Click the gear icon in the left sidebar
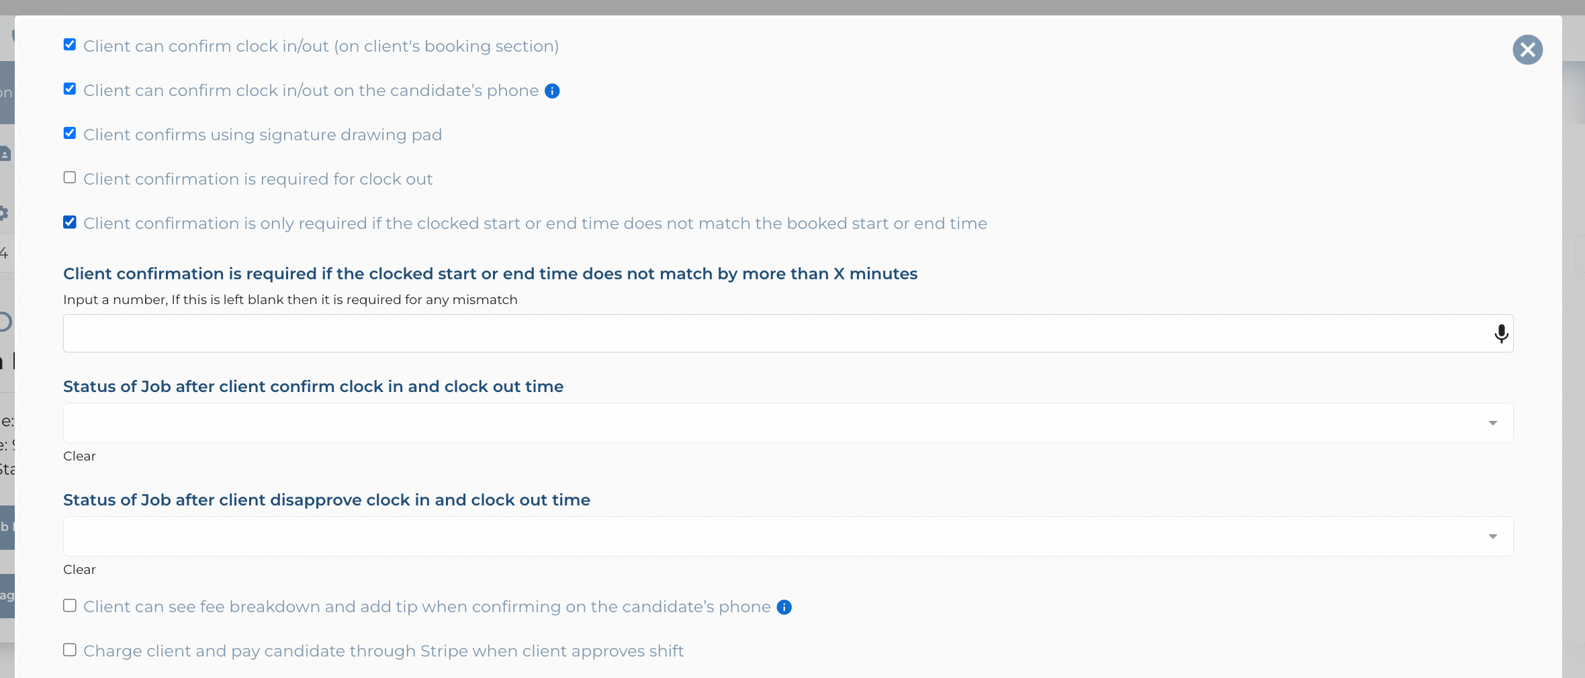This screenshot has width=1585, height=678. point(4,213)
